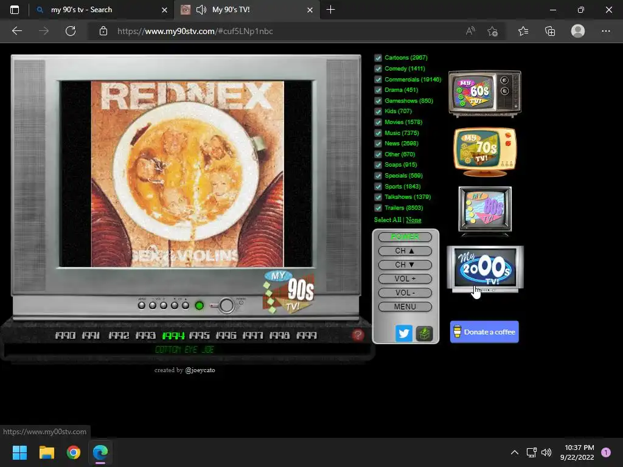Click CH down on the remote
This screenshot has height=467, width=623.
405,265
